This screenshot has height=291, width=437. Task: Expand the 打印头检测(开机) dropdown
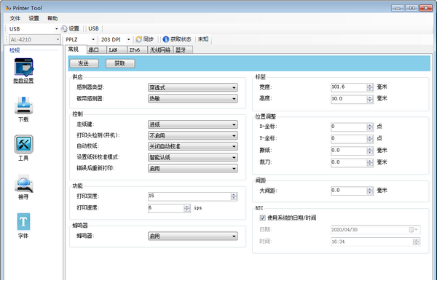193,135
